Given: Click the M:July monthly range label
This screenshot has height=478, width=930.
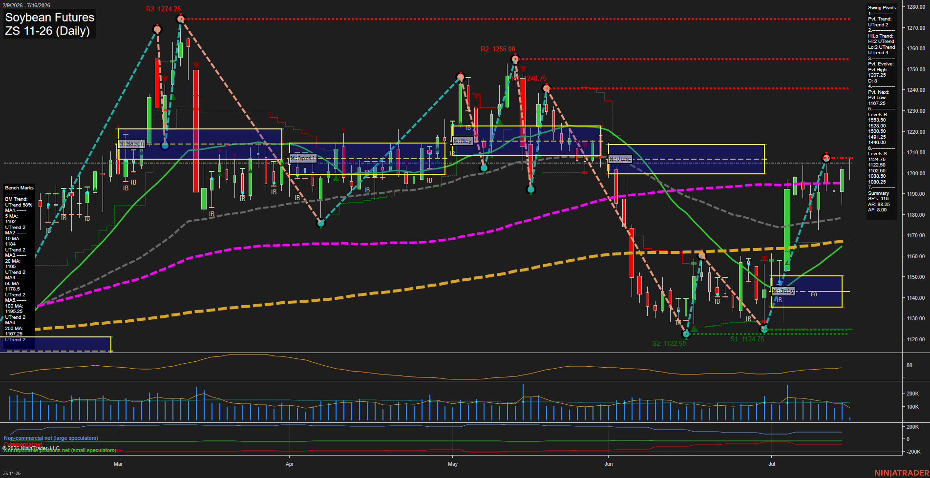Looking at the screenshot, I should pos(783,291).
